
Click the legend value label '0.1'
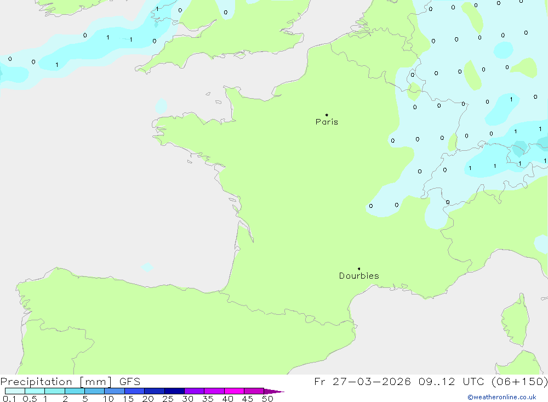[x=9, y=399]
